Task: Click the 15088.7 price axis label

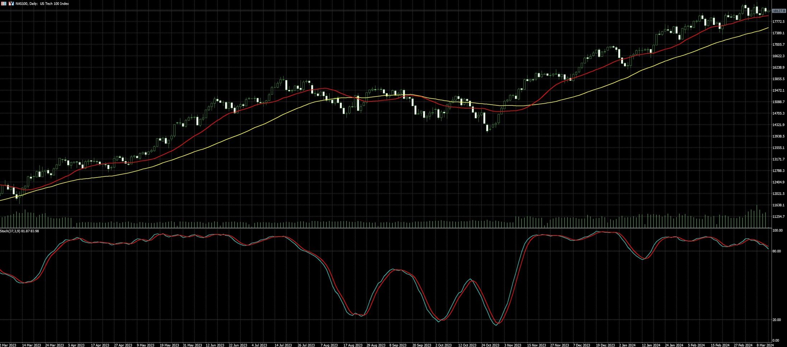Action: point(778,102)
